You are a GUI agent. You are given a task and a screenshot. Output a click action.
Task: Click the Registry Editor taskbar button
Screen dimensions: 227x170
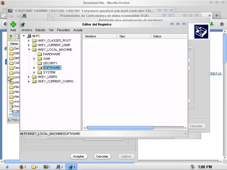[x=72, y=167]
